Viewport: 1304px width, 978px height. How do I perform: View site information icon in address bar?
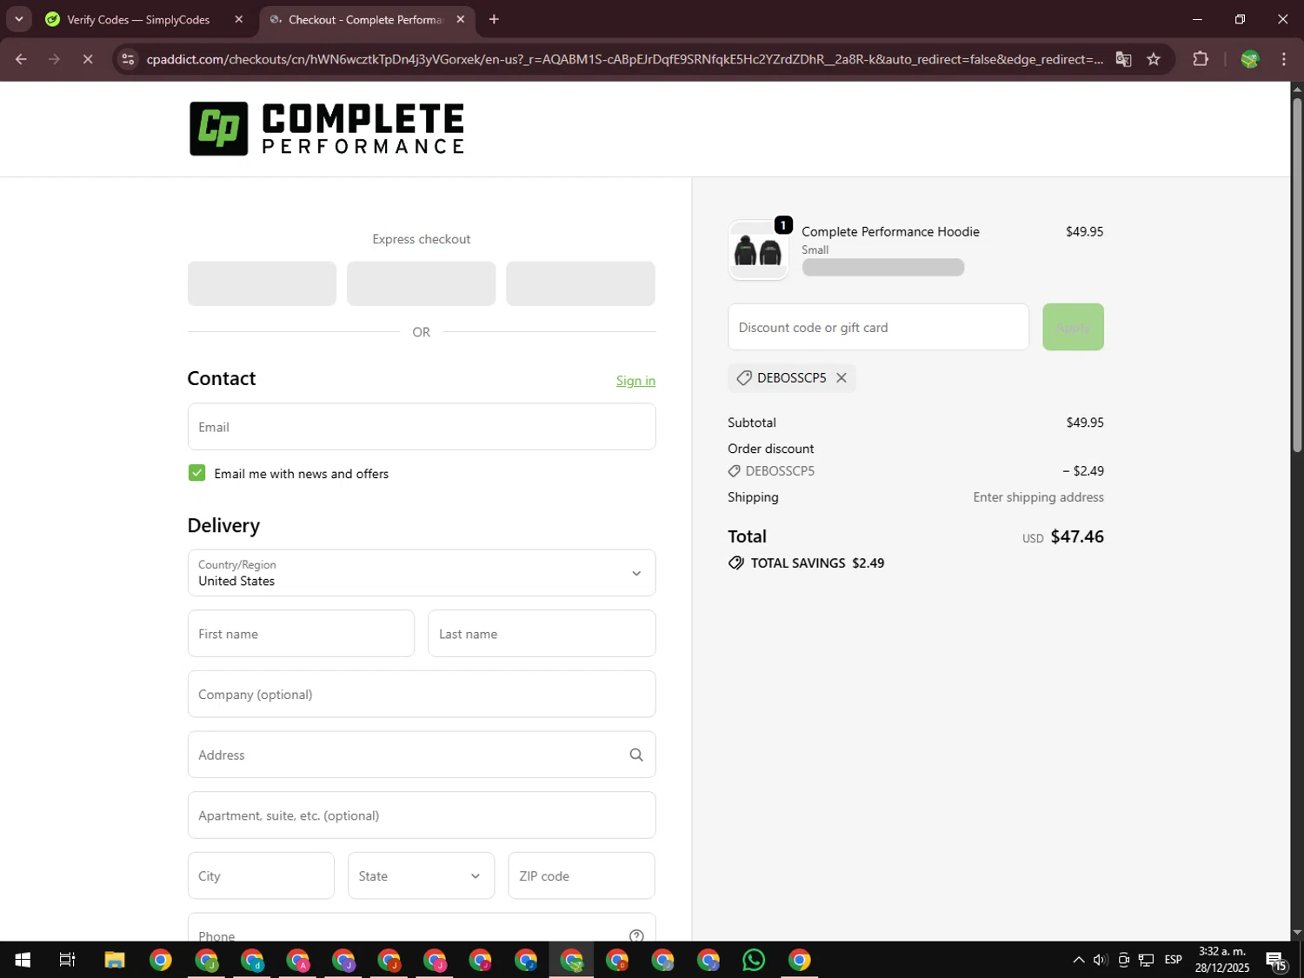(128, 59)
